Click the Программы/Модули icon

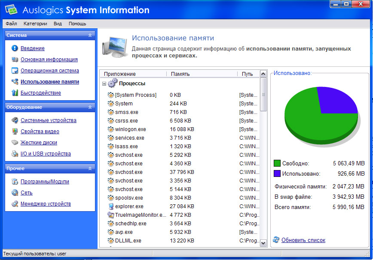[15, 181]
